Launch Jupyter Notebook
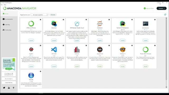169x95 pixels. tap(100, 40)
